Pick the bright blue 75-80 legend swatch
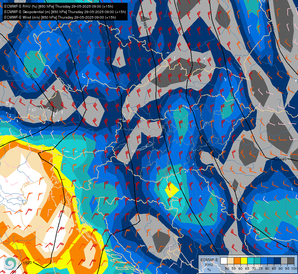 click(x=264, y=261)
